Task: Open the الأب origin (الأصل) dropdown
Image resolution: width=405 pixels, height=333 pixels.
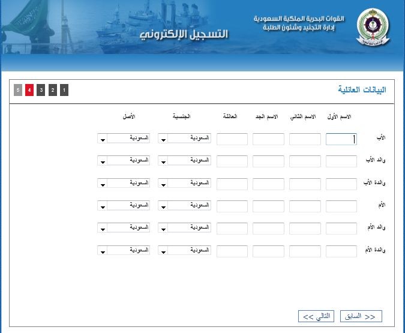Action: (x=124, y=138)
